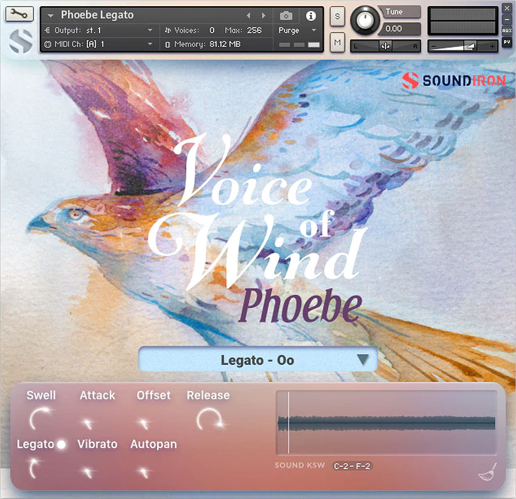Image resolution: width=516 pixels, height=499 pixels.
Task: Click the MIDI channel icon
Action: [48, 44]
